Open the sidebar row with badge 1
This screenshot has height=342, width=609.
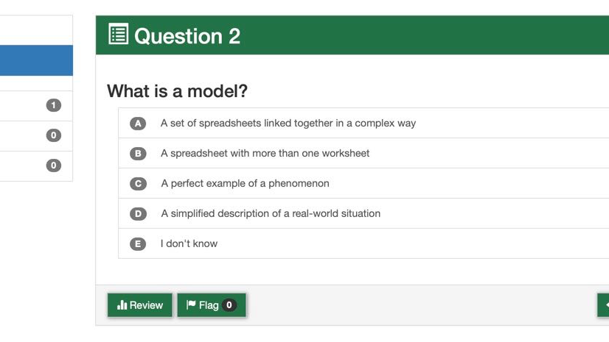pos(36,106)
